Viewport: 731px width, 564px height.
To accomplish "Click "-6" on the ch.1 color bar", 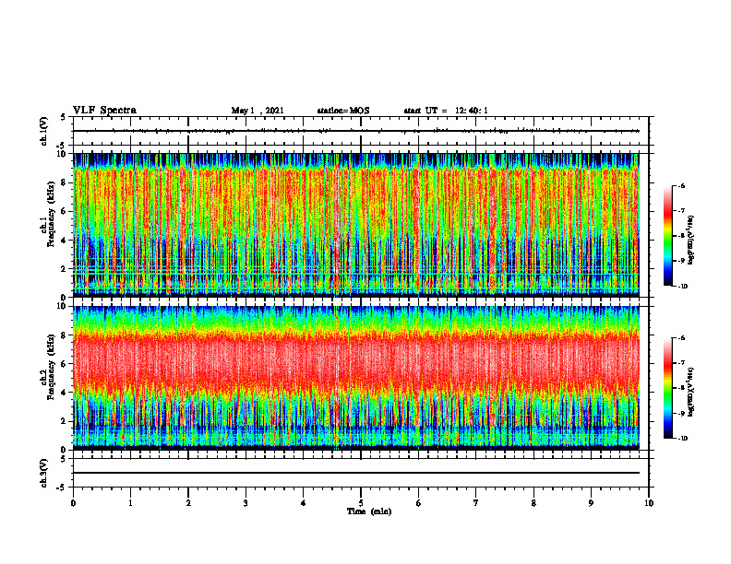I will (681, 186).
